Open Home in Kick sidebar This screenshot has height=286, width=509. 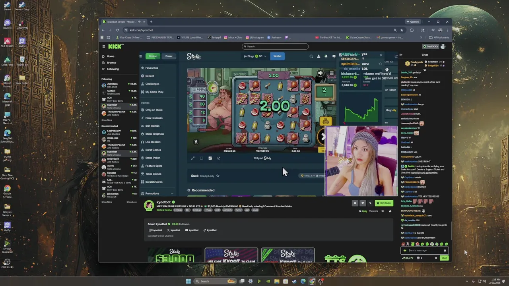(x=111, y=56)
